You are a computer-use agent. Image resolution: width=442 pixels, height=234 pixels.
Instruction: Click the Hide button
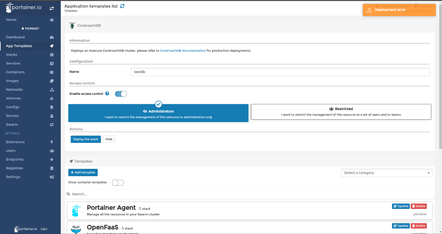(109, 139)
